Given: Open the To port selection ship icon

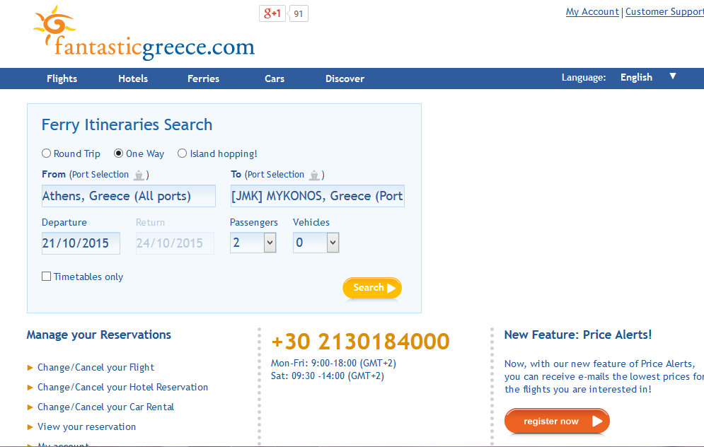Looking at the screenshot, I should click(315, 175).
